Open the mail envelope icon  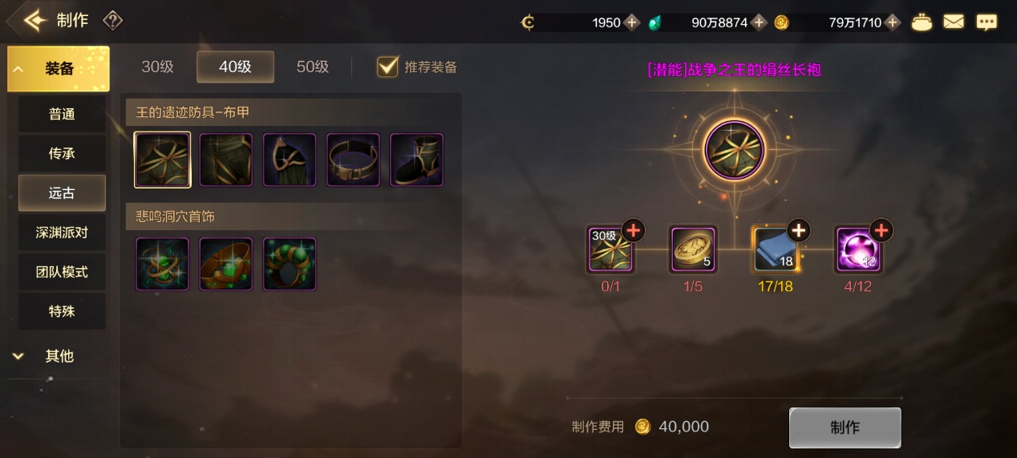click(954, 22)
